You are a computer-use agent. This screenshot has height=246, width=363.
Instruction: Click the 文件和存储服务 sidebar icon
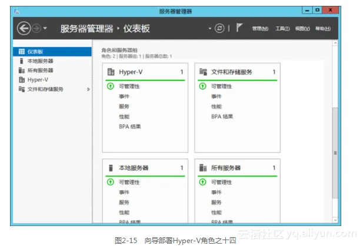pyautogui.click(x=22, y=89)
